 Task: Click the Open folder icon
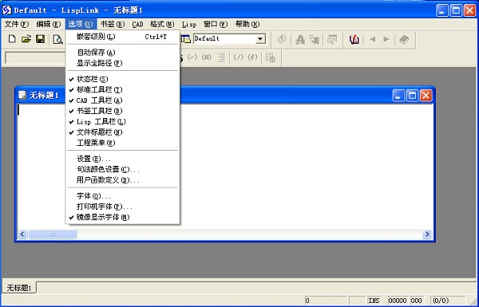pyautogui.click(x=26, y=39)
